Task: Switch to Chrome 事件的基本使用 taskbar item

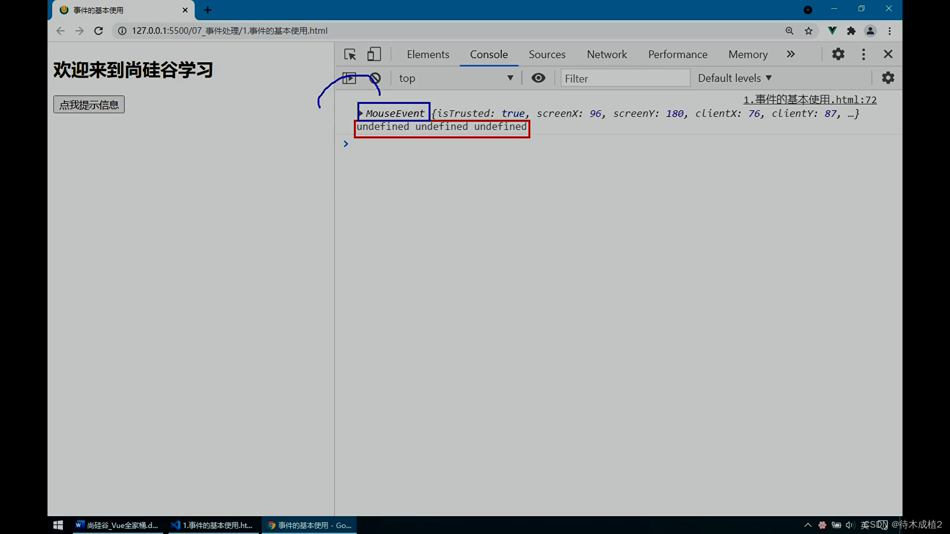Action: [310, 525]
